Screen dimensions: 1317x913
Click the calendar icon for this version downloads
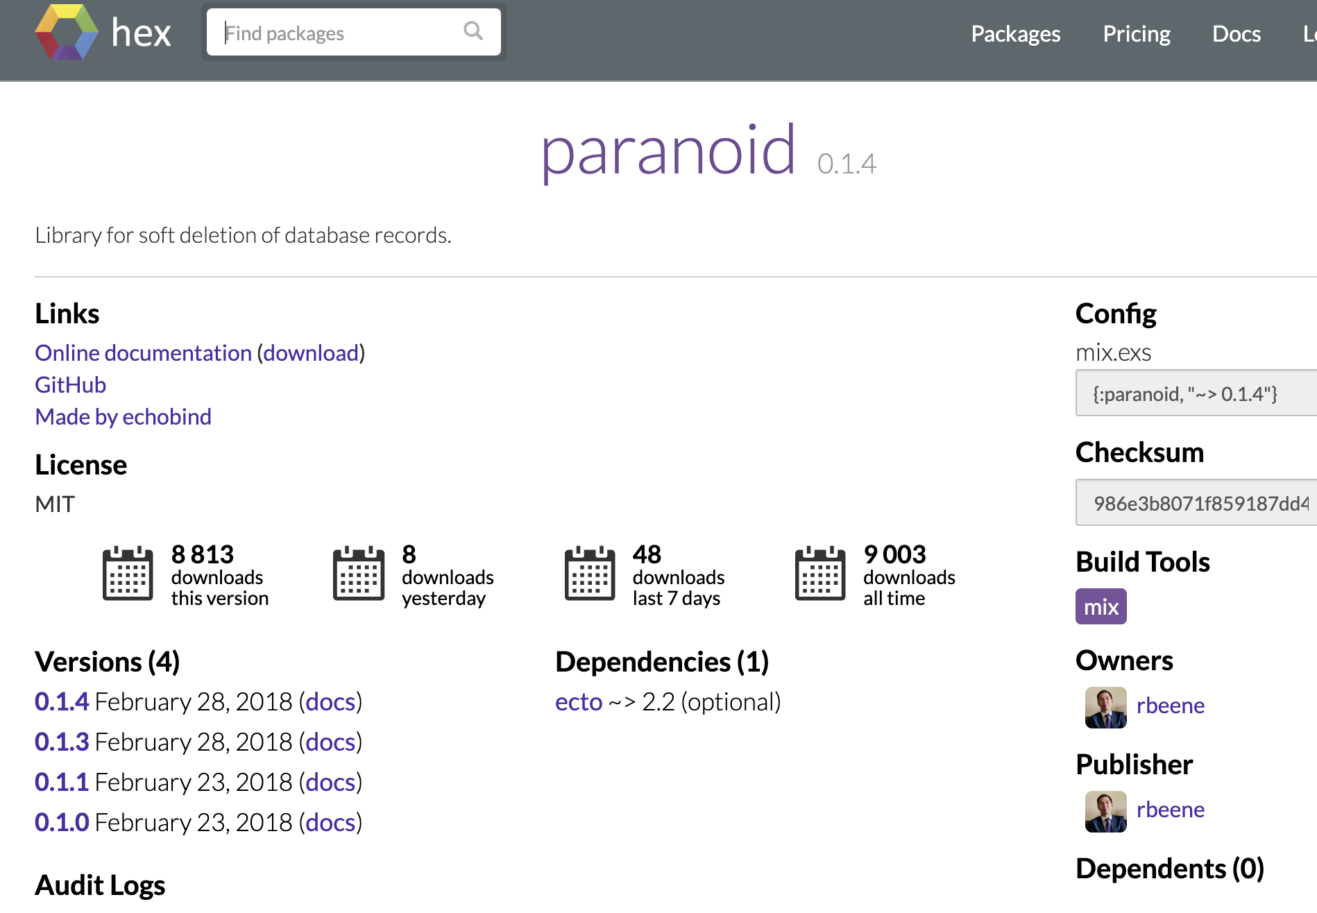pyautogui.click(x=128, y=573)
